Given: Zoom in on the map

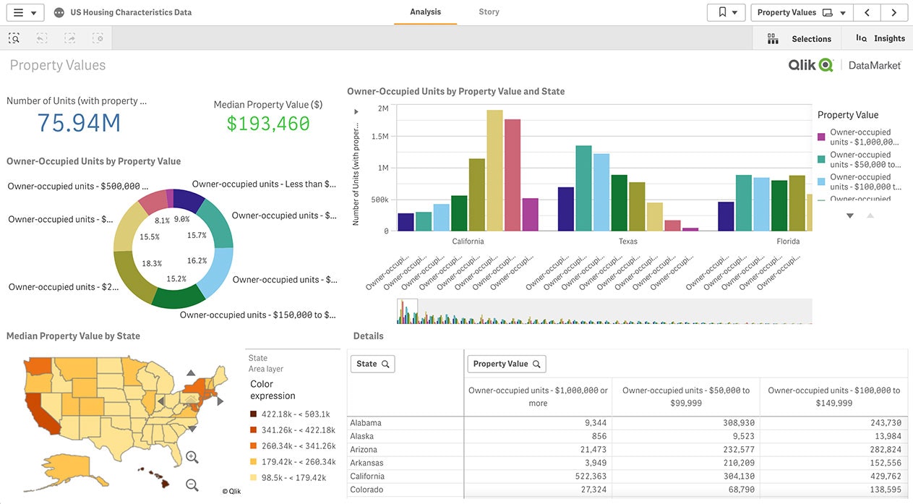Looking at the screenshot, I should pos(192,457).
